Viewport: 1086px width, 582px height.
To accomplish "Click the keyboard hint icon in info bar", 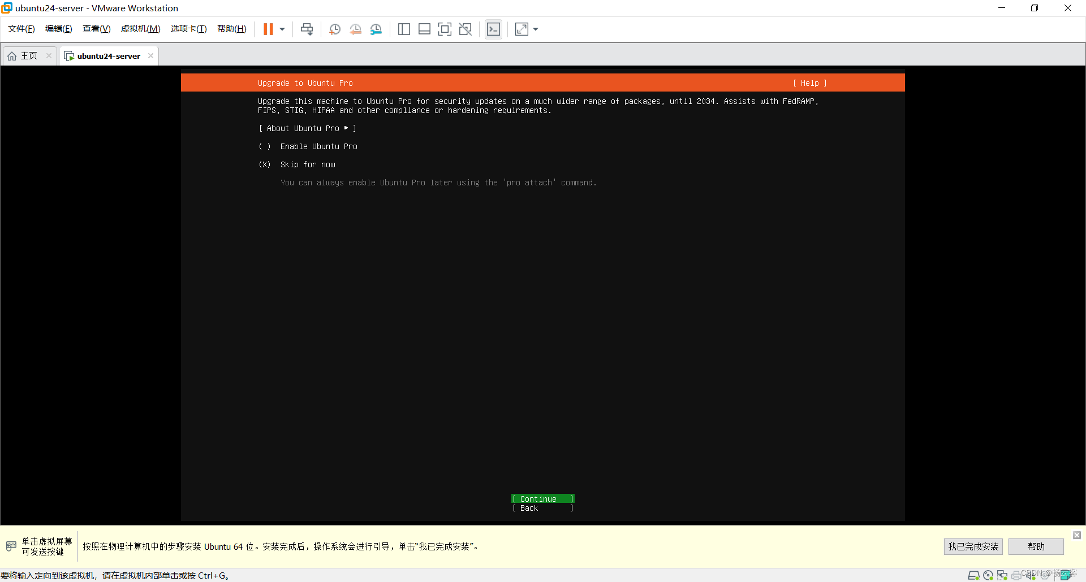I will [11, 546].
